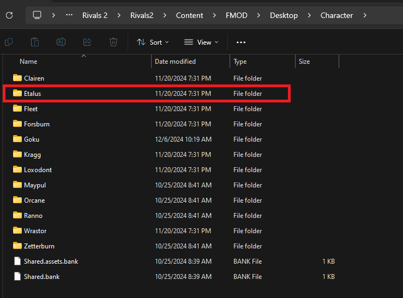The image size is (403, 298).
Task: Expand chevron after FMOD breadcrumb
Action: 258,15
